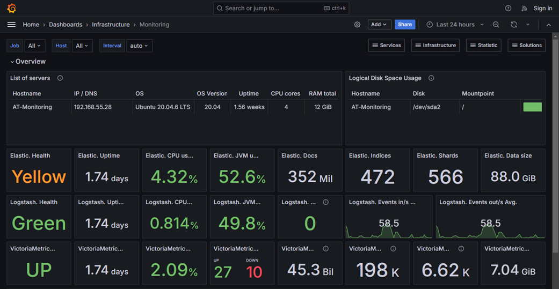The width and height of the screenshot is (559, 289).
Task: Click the Elastic. Indices value 472
Action: coord(377,177)
